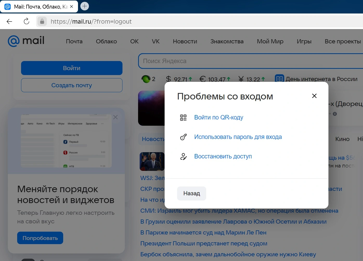This screenshot has height=261, width=363.
Task: Open Восстановить доступ link
Action: click(x=223, y=157)
